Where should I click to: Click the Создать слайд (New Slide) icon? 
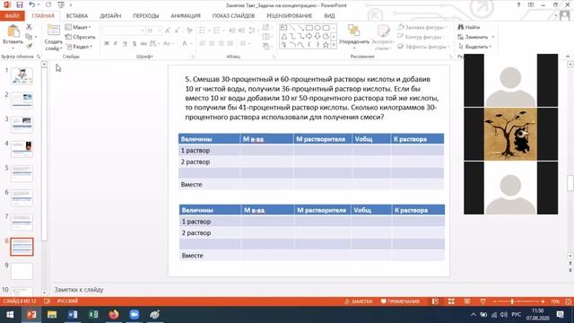54,31
